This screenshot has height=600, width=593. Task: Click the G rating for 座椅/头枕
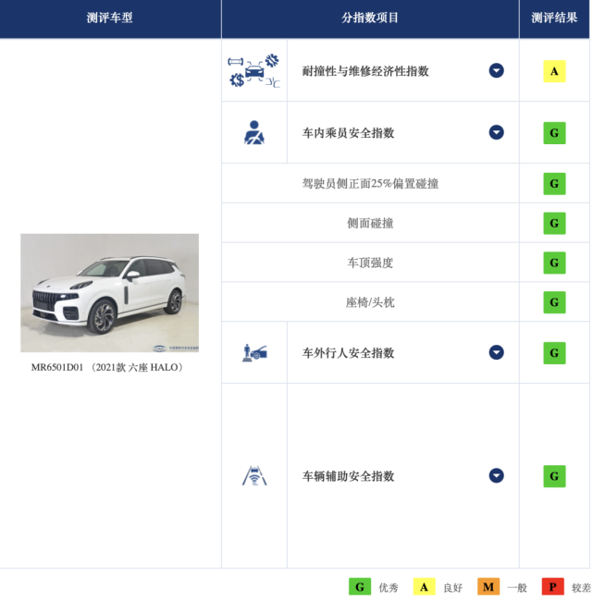coord(554,302)
